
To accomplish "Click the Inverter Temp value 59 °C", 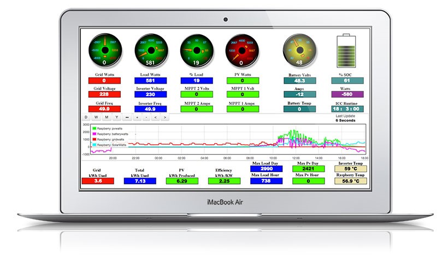I will click(351, 169).
